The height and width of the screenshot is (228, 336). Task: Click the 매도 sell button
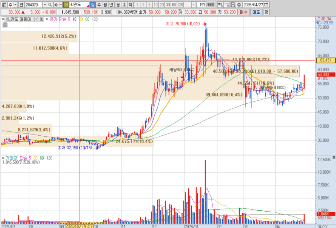[256, 12]
